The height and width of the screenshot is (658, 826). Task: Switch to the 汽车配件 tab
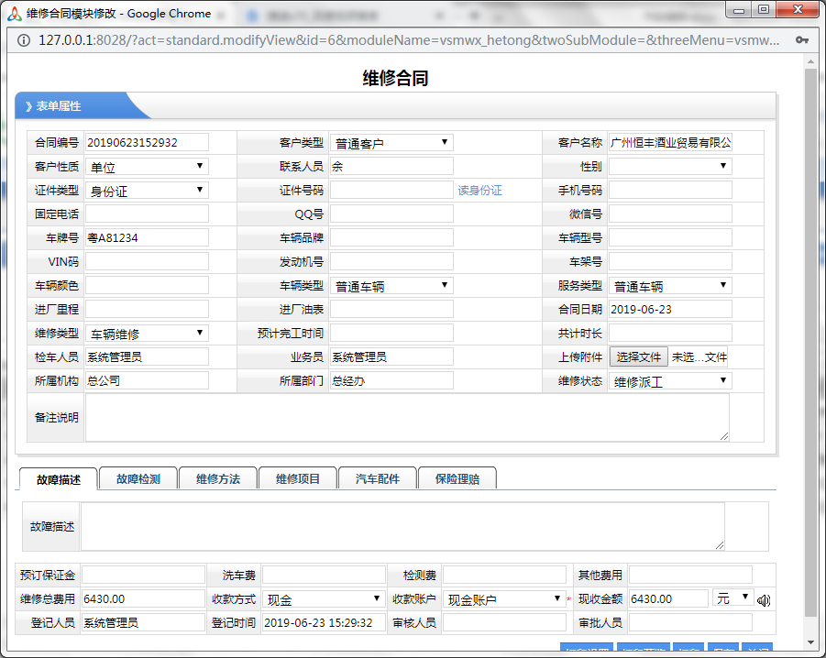(x=377, y=479)
